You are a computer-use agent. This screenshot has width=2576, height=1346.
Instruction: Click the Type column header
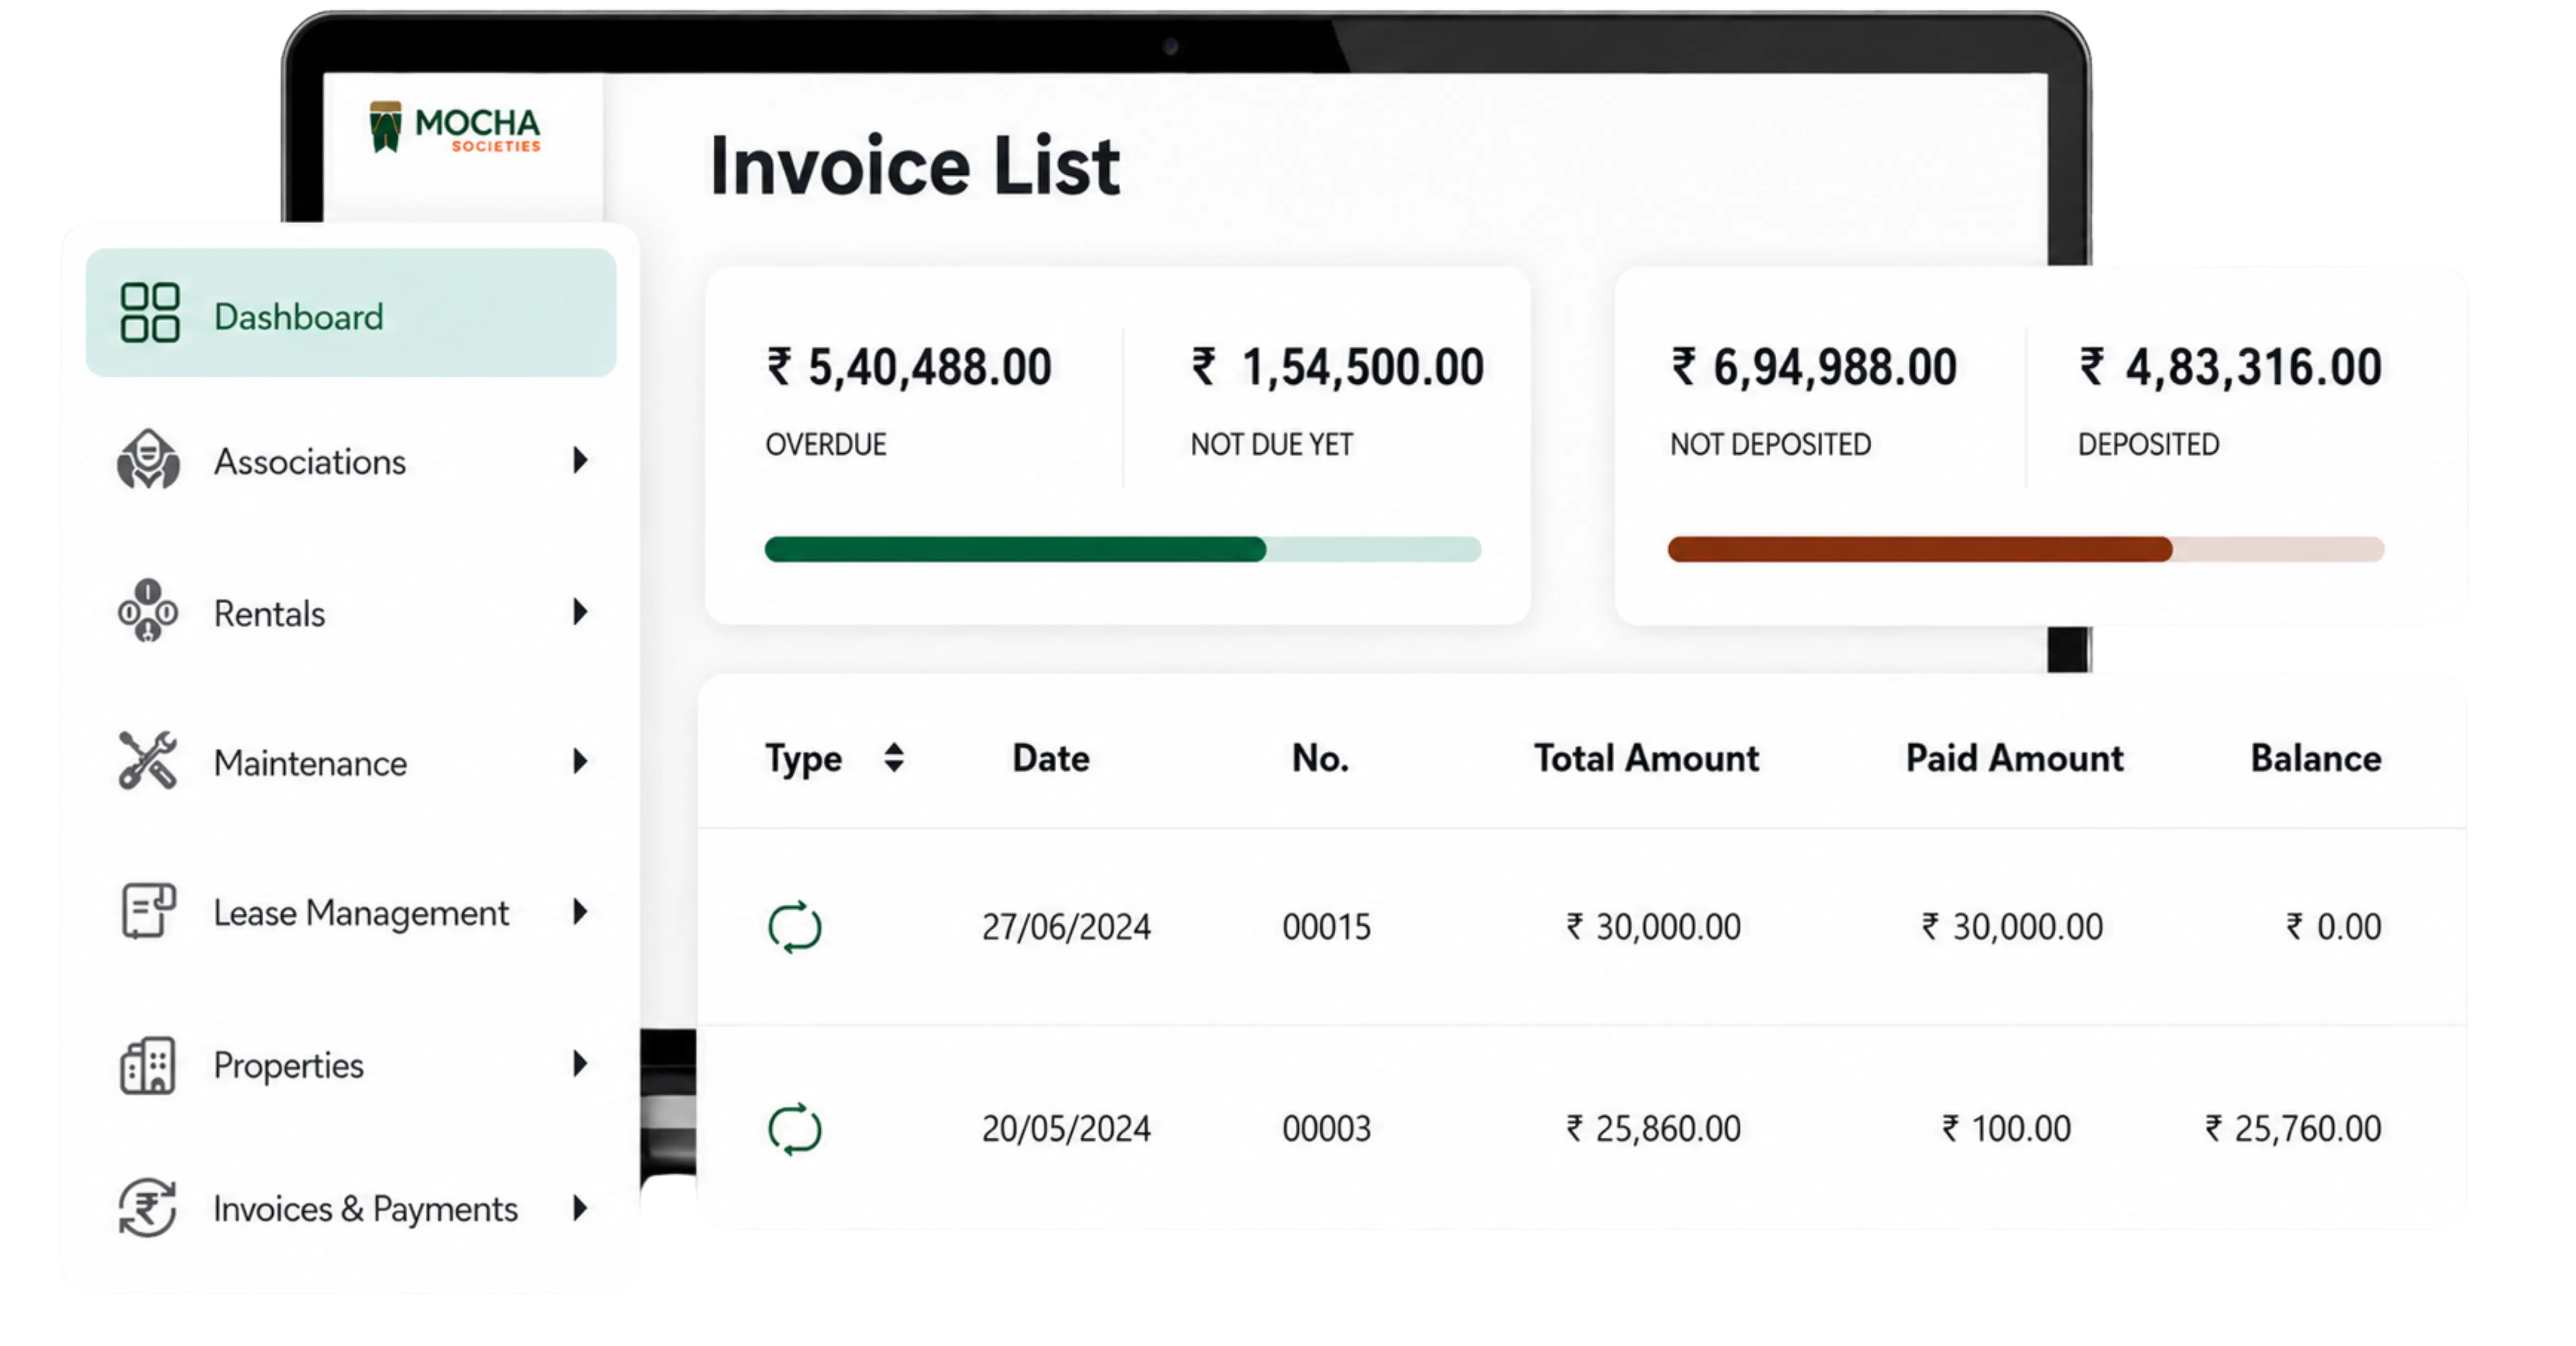804,759
